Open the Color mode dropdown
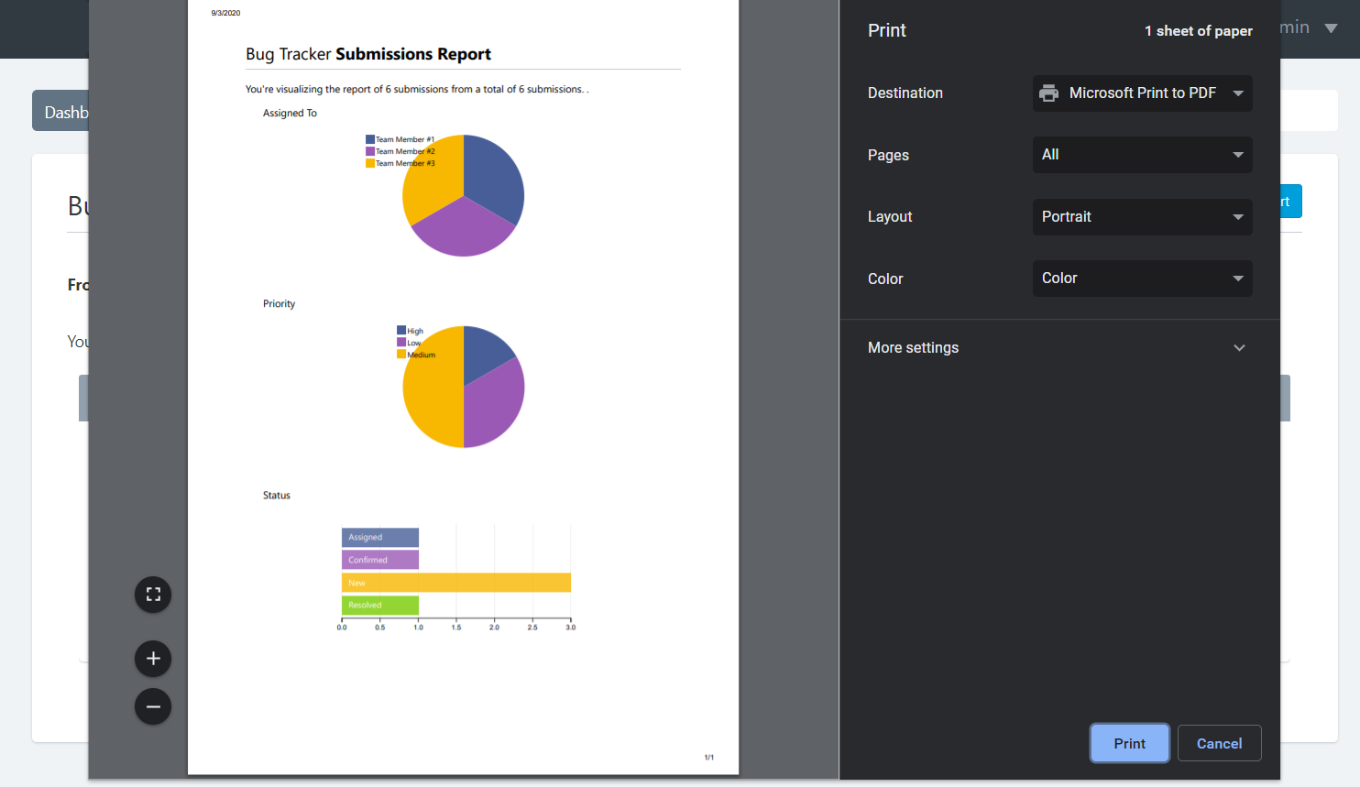Viewport: 1360px width, 787px height. (1142, 279)
